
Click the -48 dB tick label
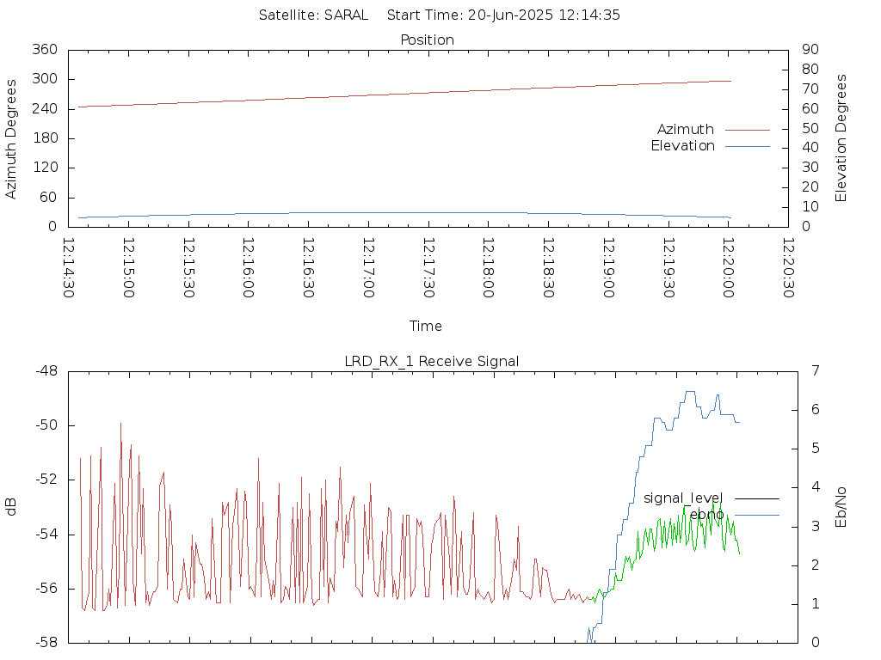click(46, 371)
